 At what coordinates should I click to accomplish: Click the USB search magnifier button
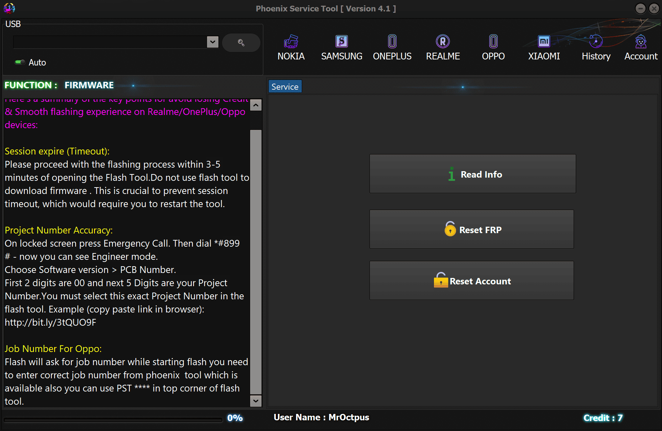(x=241, y=43)
